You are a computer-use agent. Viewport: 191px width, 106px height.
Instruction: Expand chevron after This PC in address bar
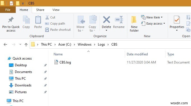[x=55, y=44]
